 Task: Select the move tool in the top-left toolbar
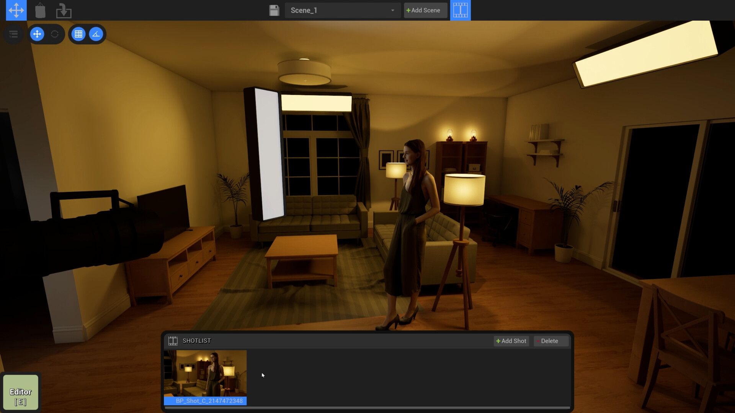pyautogui.click(x=16, y=10)
